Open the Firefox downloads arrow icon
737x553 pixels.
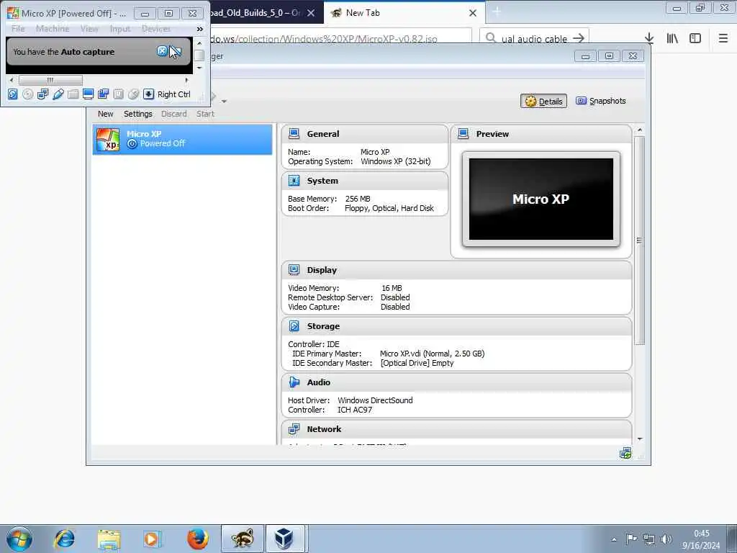coord(649,38)
